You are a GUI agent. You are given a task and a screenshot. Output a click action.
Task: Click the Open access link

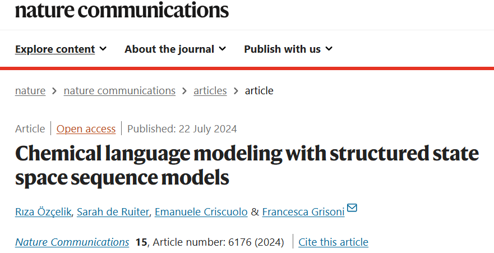click(86, 128)
